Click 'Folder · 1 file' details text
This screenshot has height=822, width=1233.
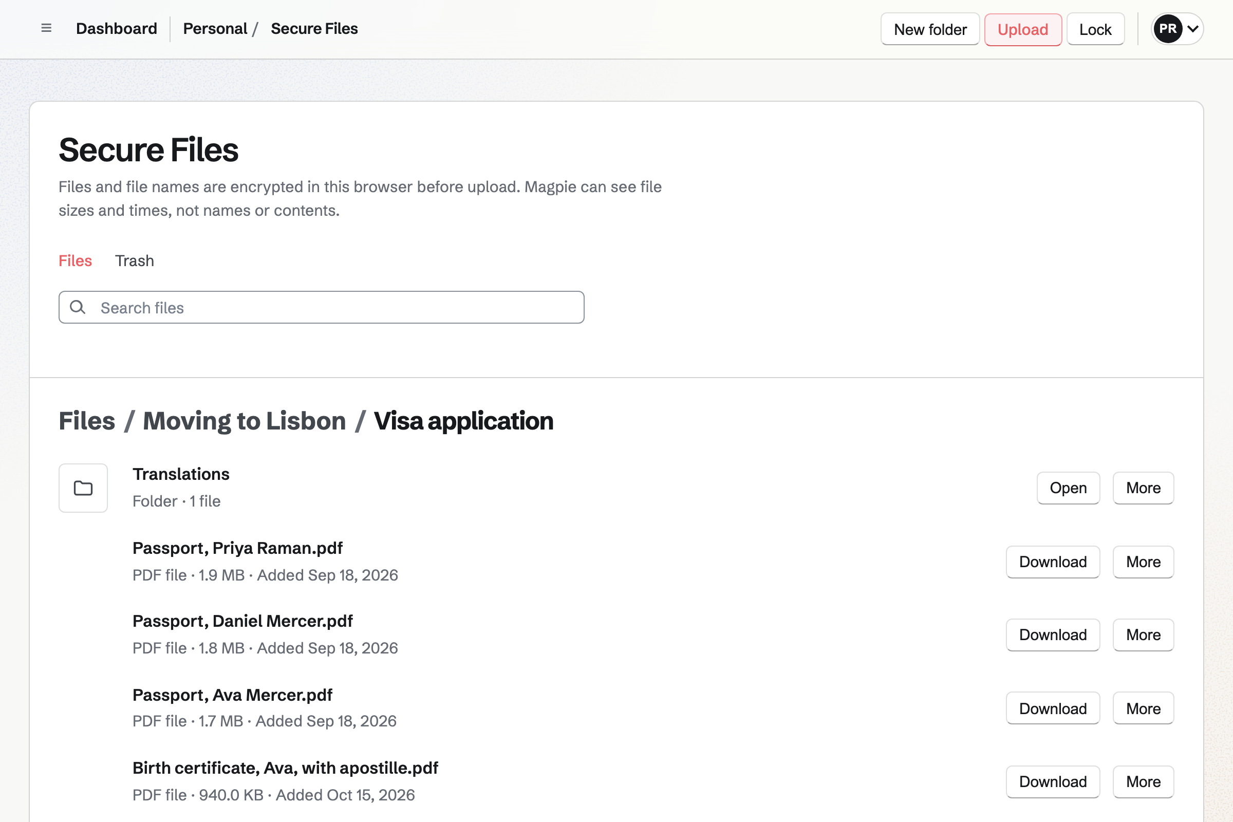click(176, 501)
